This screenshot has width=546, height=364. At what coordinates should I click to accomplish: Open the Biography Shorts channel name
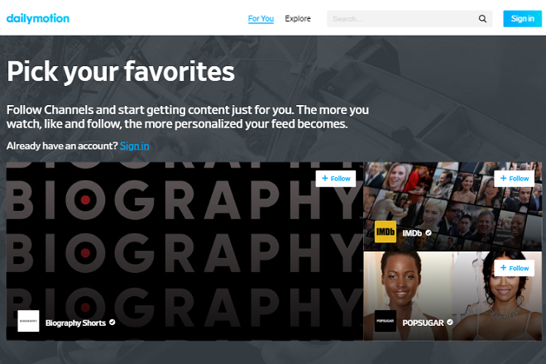click(75, 323)
